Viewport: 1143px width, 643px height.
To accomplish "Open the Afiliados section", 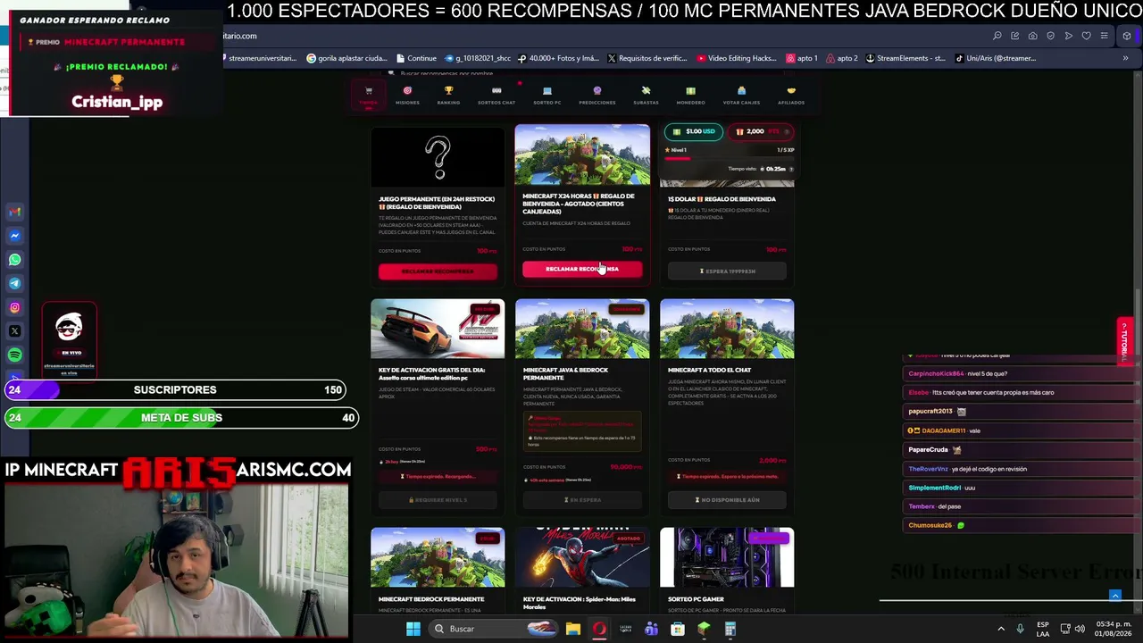I will tap(791, 96).
